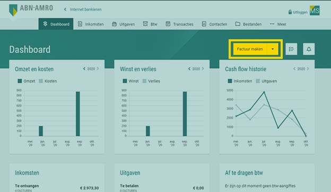
Task: Click the Uitloggen link
Action: (x=300, y=12)
